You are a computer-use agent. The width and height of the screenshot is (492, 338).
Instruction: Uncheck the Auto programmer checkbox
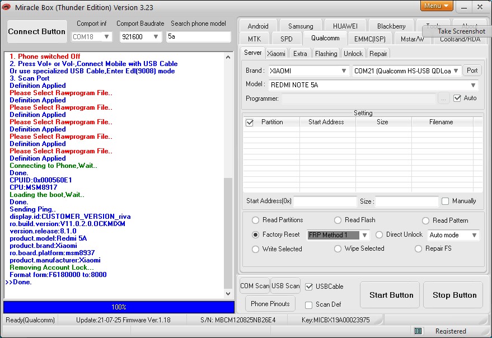point(457,98)
